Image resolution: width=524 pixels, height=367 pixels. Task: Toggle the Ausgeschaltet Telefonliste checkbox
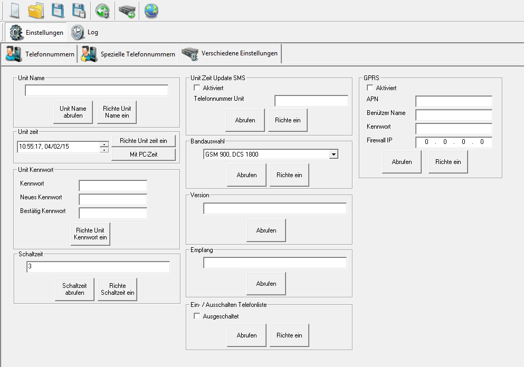click(x=197, y=316)
